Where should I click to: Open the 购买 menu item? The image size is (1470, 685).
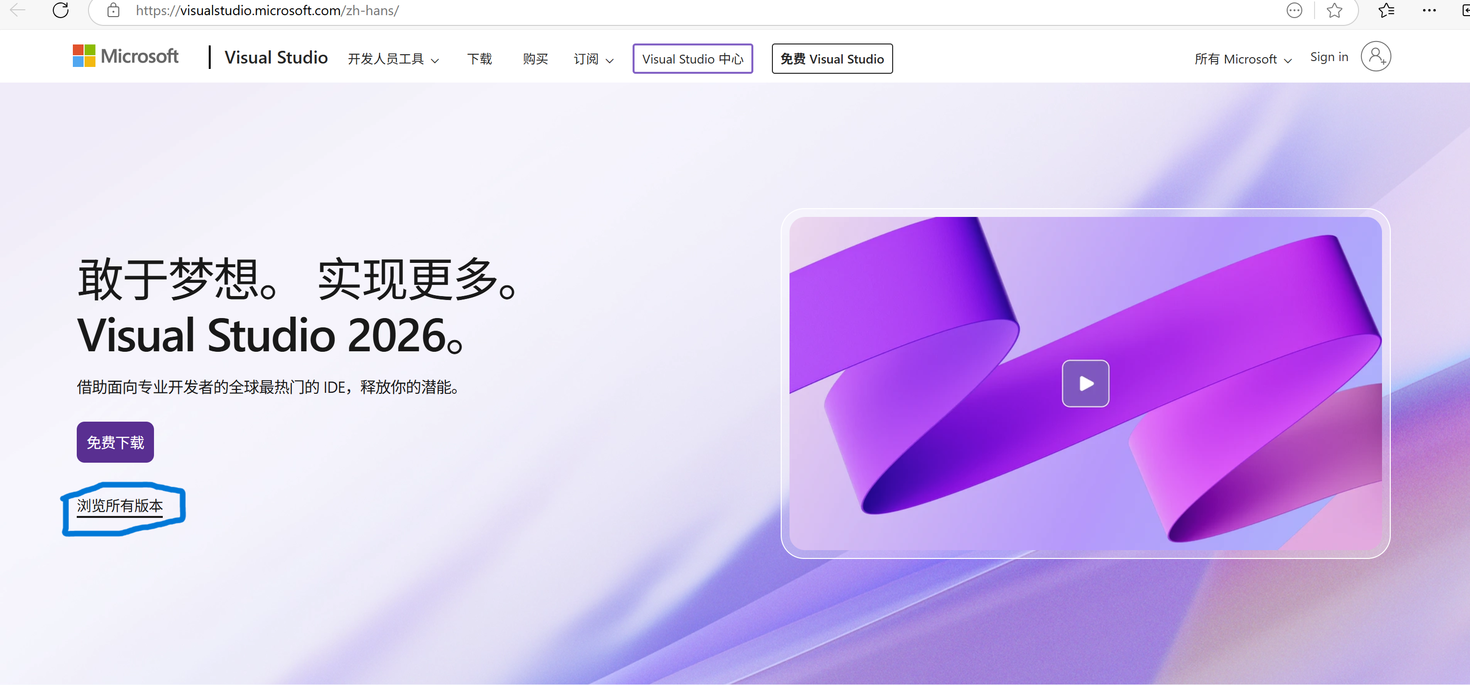point(535,59)
